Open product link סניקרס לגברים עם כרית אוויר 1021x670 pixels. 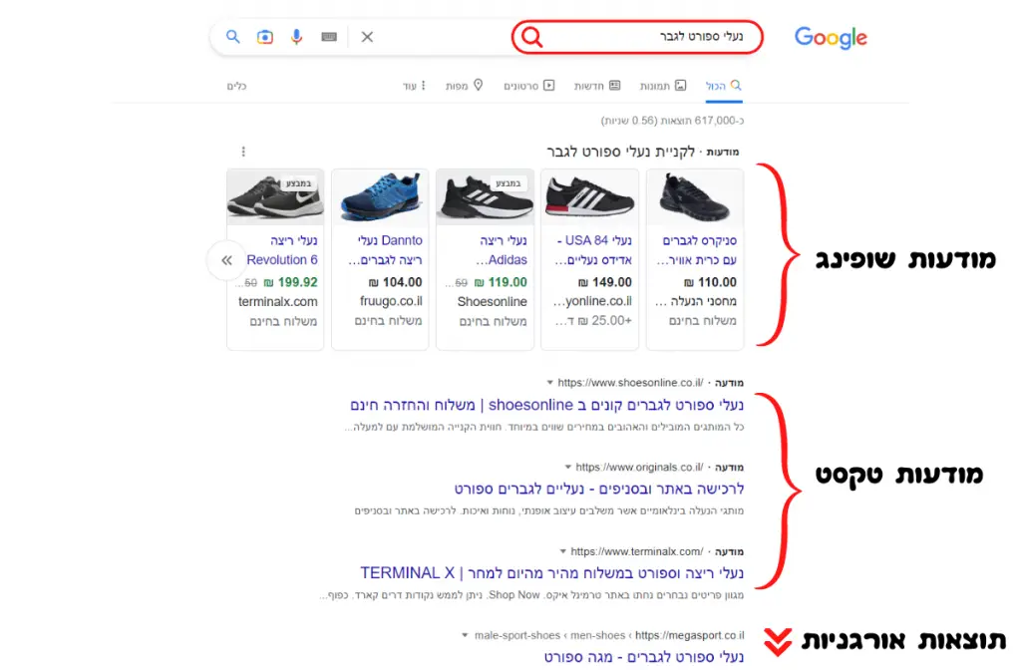(x=696, y=250)
